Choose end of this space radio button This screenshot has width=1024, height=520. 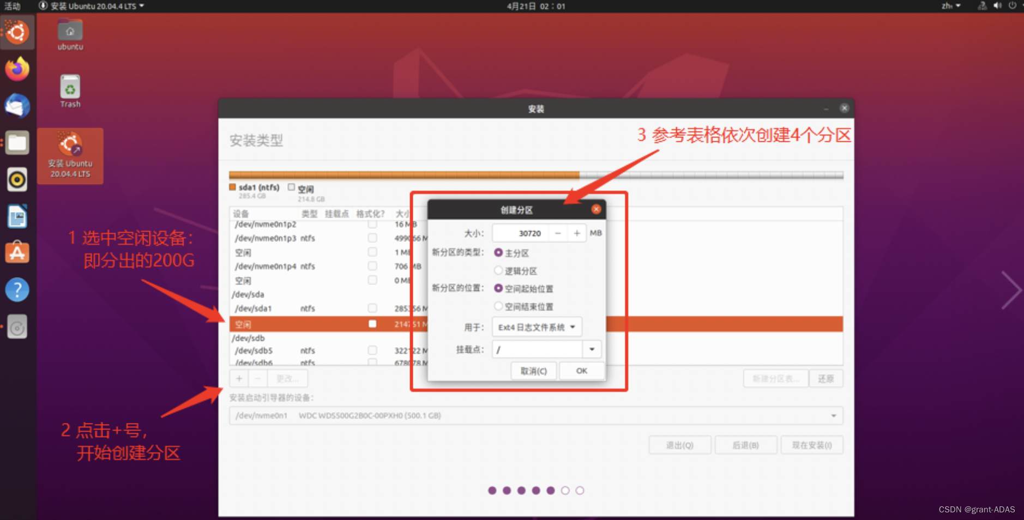click(498, 306)
